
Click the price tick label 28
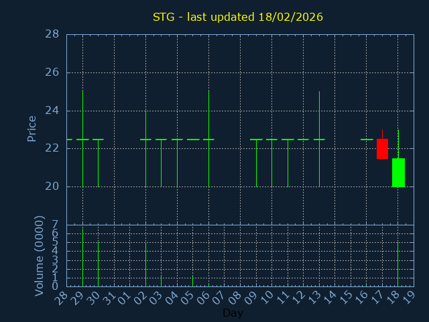point(52,34)
